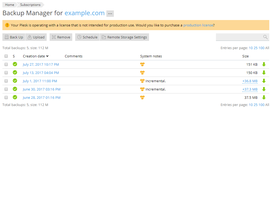Click the X icon on the Remove button
The height and width of the screenshot is (205, 273).
pos(54,37)
